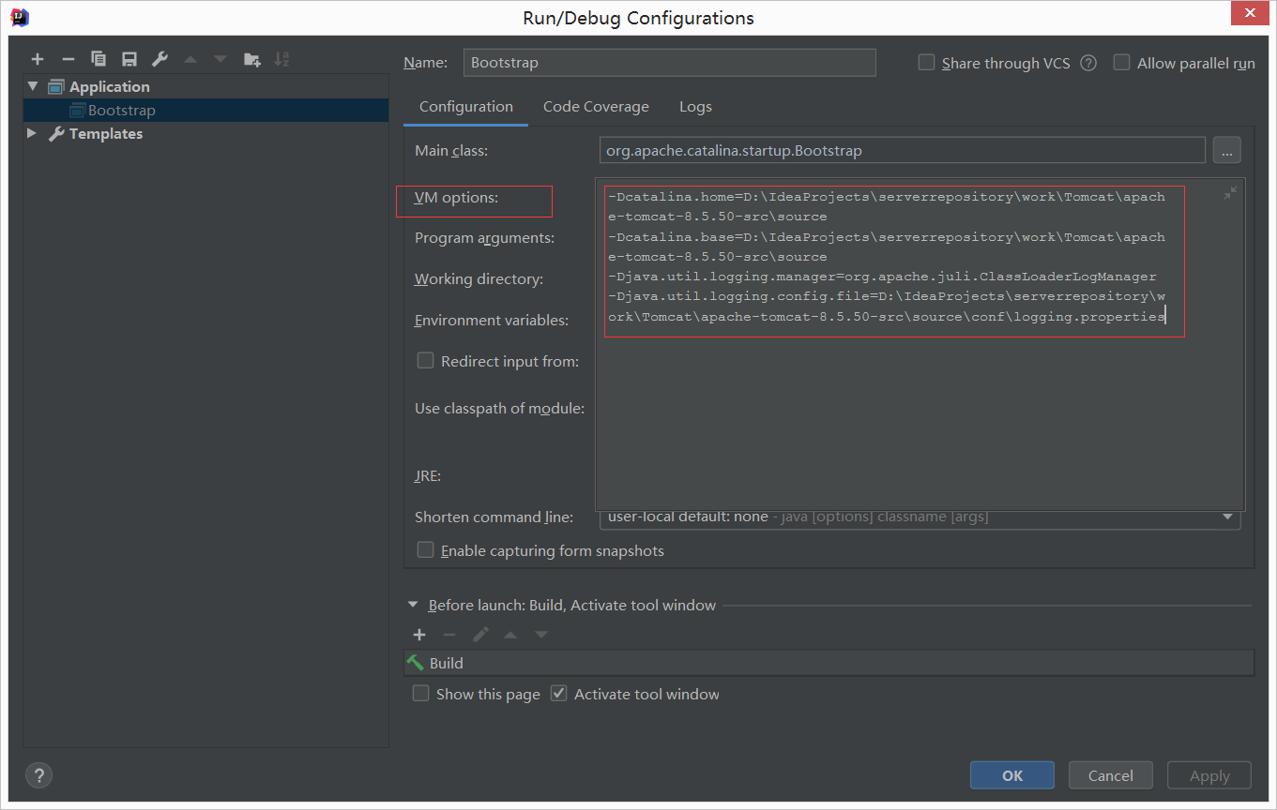The height and width of the screenshot is (810, 1277).
Task: Click OK to confirm configuration
Action: point(1012,775)
